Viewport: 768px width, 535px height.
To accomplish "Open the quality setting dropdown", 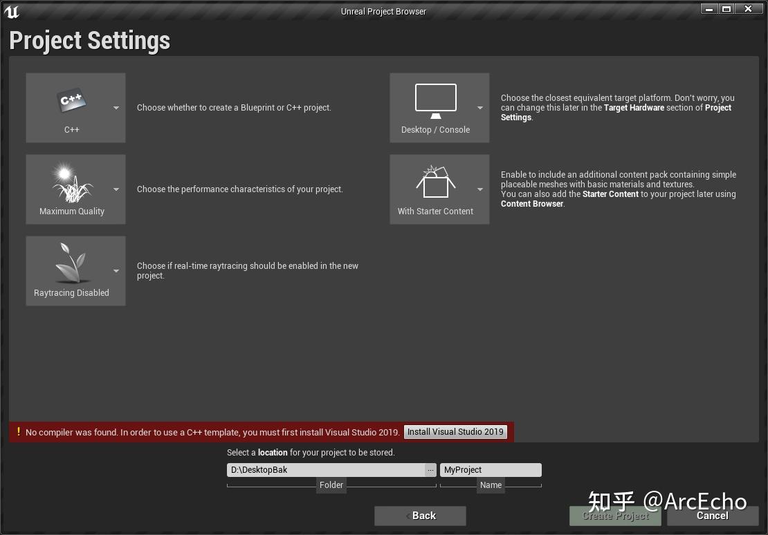I will click(x=116, y=189).
